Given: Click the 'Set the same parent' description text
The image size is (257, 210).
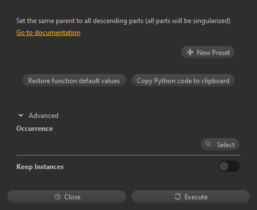Looking at the screenshot, I should (x=123, y=21).
